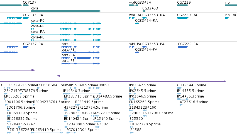The width and height of the screenshot is (237, 134).
Task: Select the rib-RB transcript label
Action: tap(231, 15)
